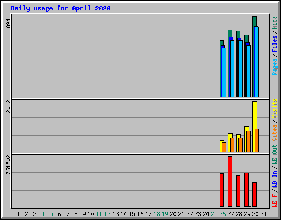281x220 pixels.
Task: Click day label 1 on the x-axis
Action: point(18,214)
